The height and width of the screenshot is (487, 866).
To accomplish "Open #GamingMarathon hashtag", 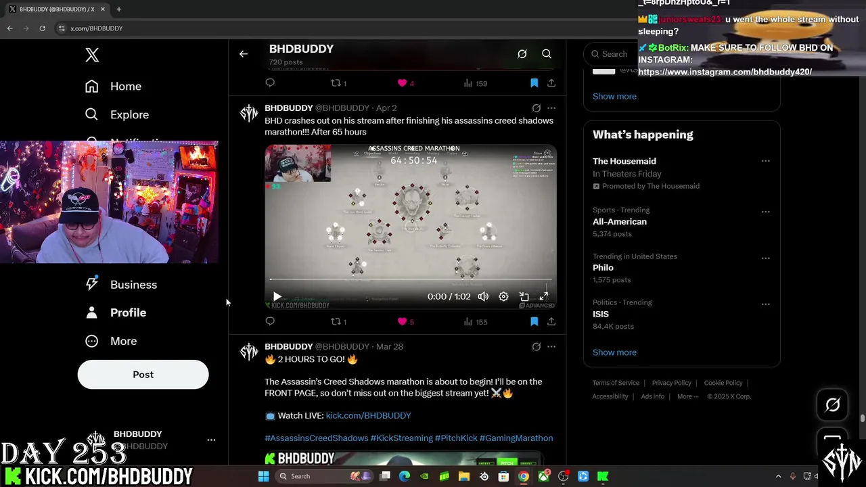I will coord(516,438).
